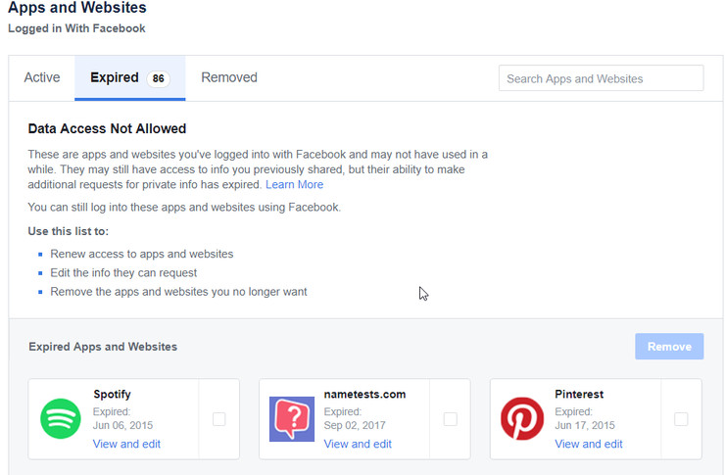This screenshot has height=475, width=725.
Task: Open the Expired tab
Action: [115, 77]
